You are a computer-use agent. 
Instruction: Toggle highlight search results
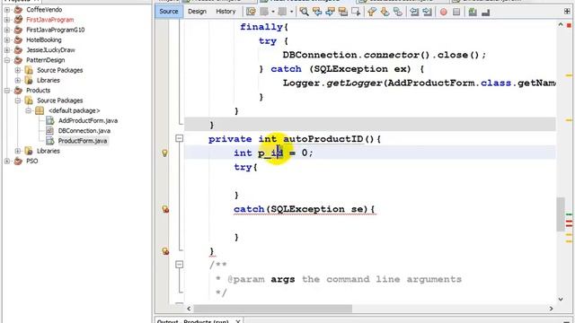tap(343, 12)
